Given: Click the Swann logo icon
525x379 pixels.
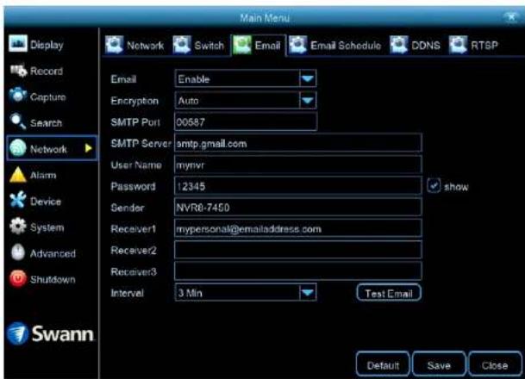Looking at the screenshot, I should coord(17,333).
